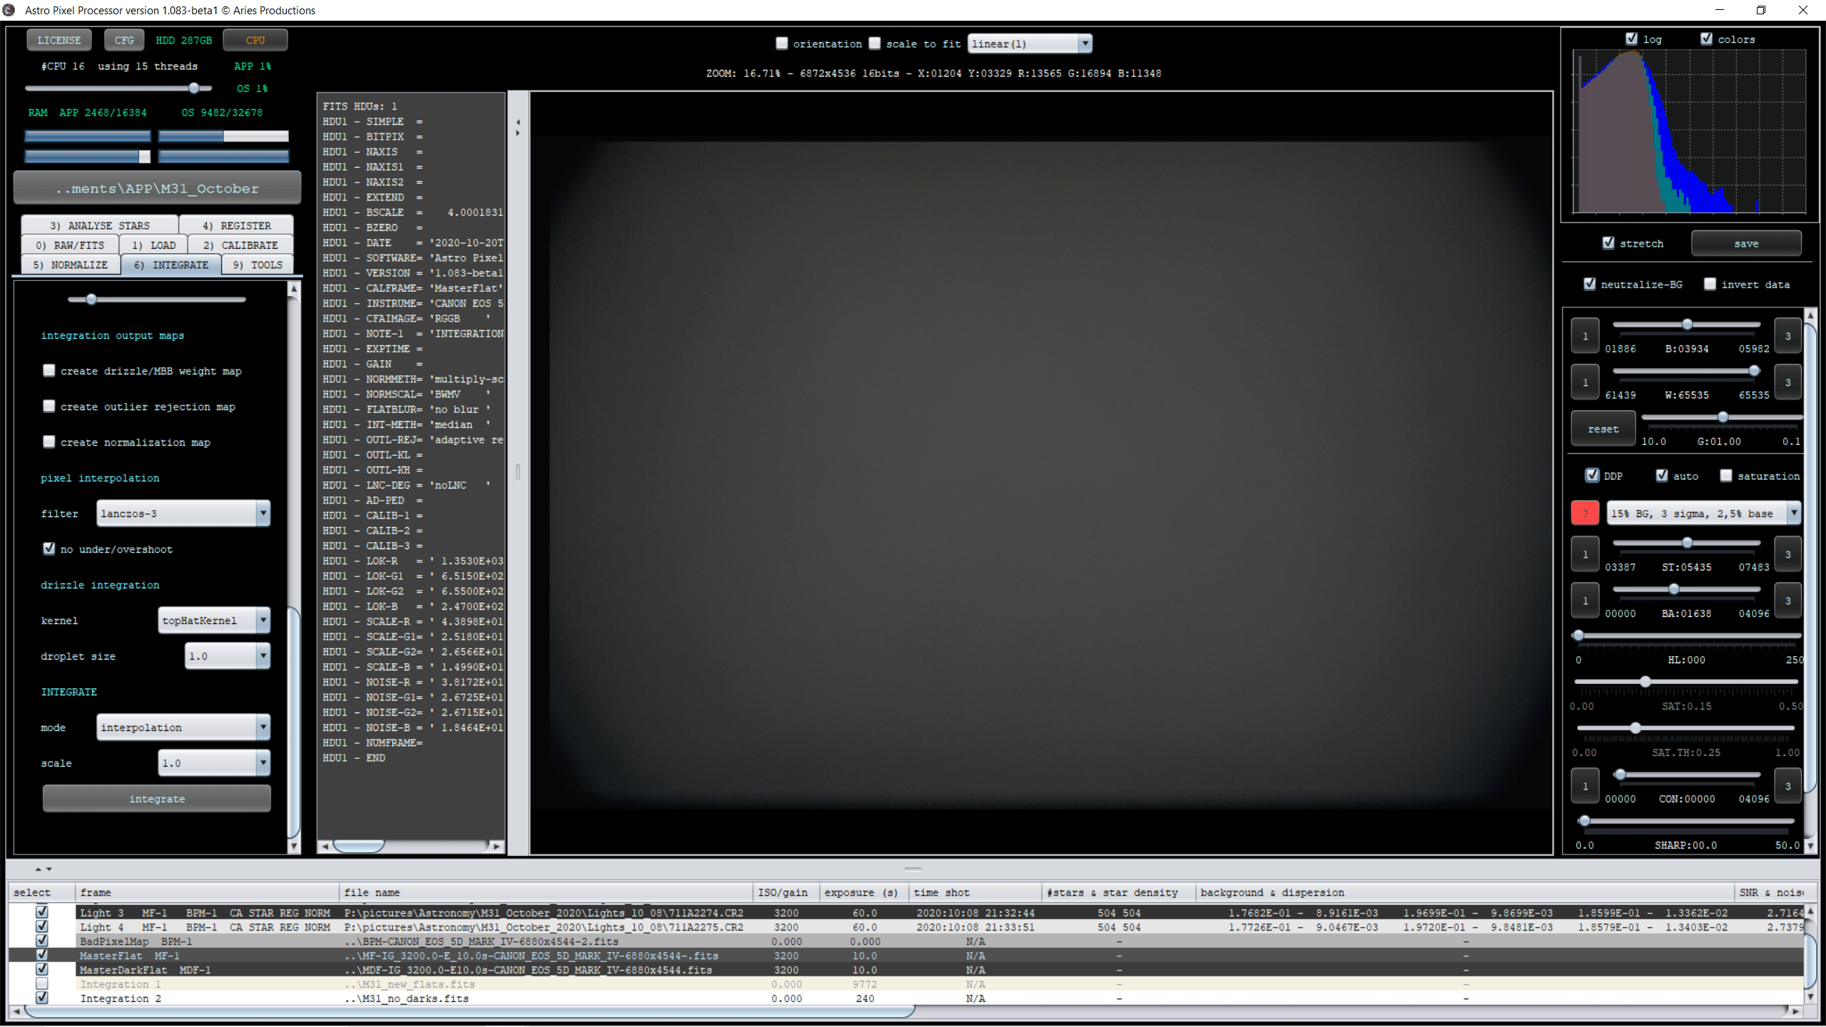Click the red question mark DDP help button
Viewport: 1826px width, 1027px height.
(x=1584, y=513)
